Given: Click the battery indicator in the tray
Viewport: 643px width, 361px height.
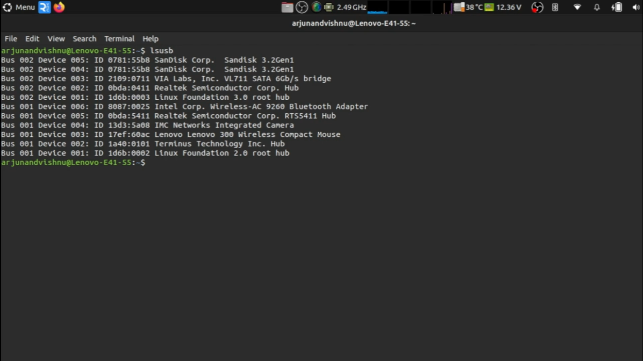Looking at the screenshot, I should 617,7.
